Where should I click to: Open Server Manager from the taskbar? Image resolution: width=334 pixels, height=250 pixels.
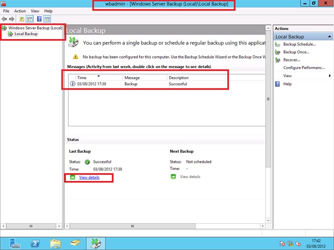[14, 243]
